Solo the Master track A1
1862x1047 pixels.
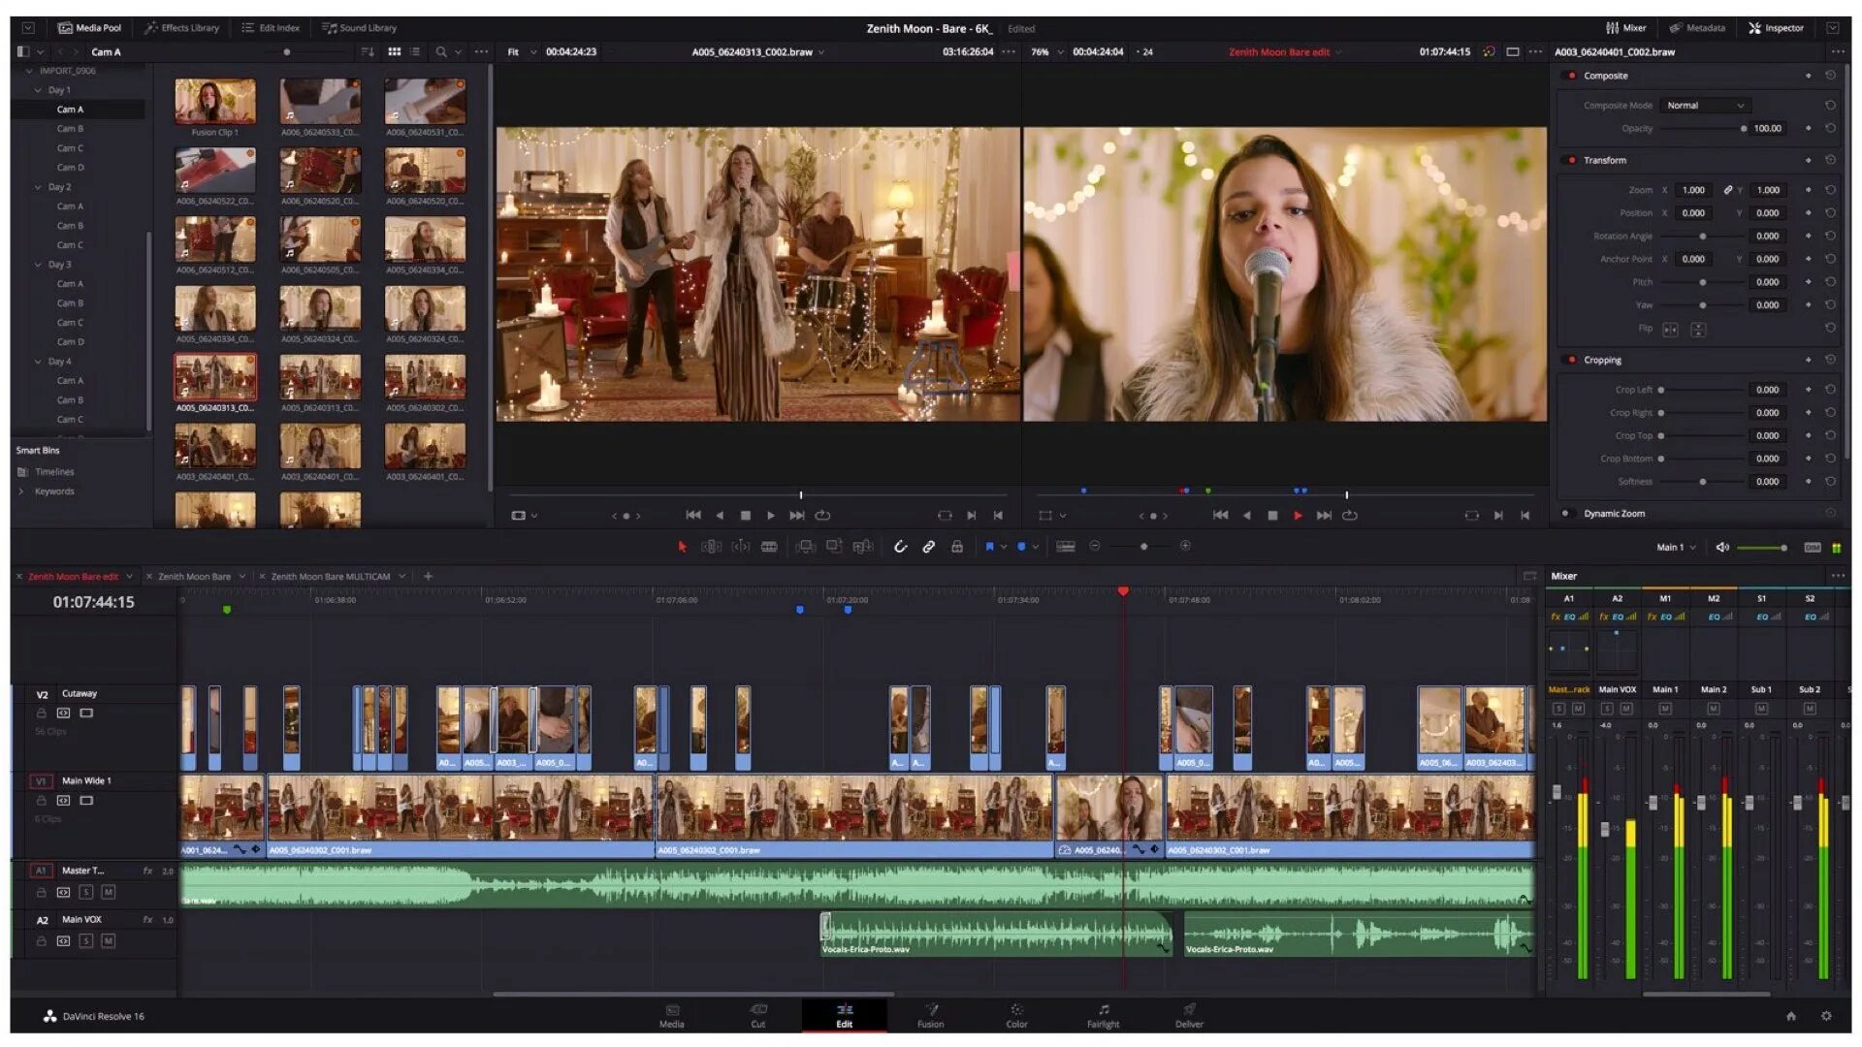coord(86,893)
